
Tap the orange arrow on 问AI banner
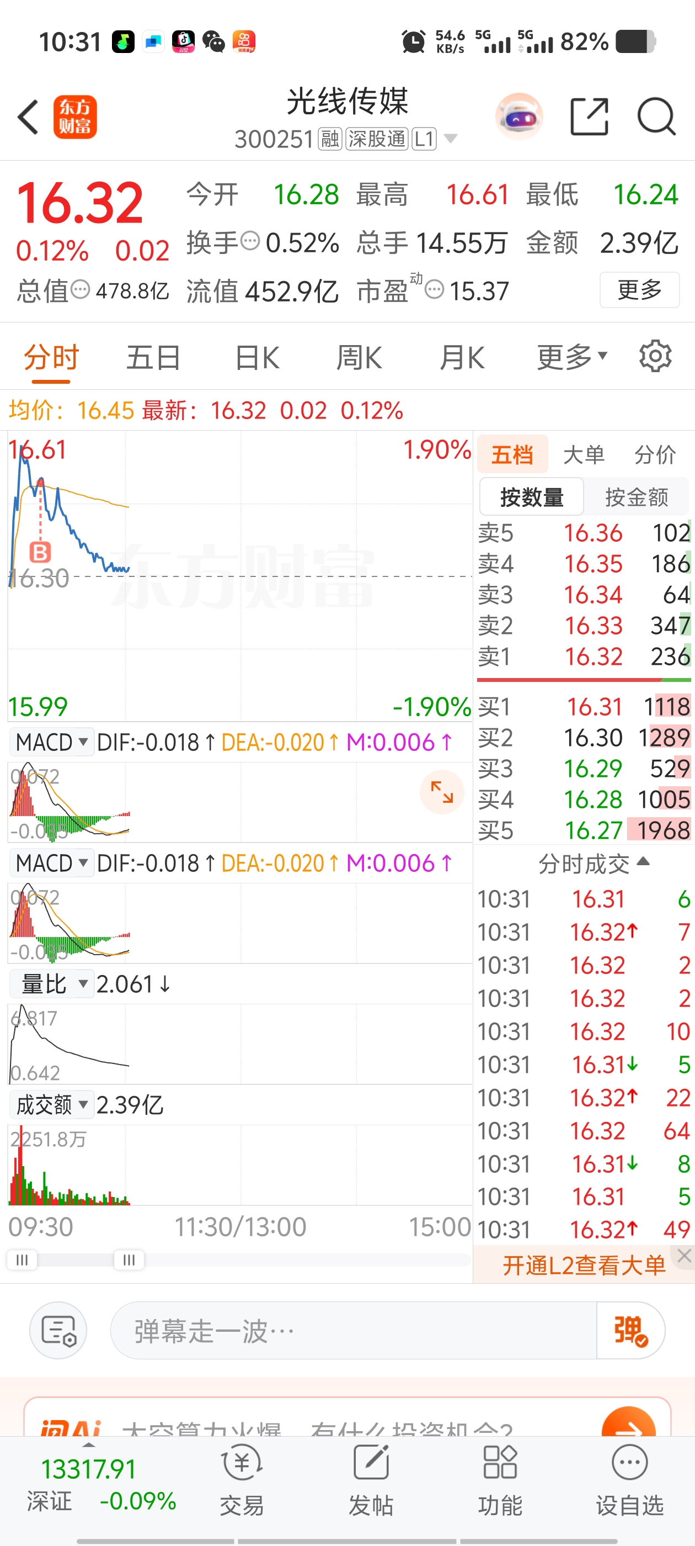pos(628,1422)
